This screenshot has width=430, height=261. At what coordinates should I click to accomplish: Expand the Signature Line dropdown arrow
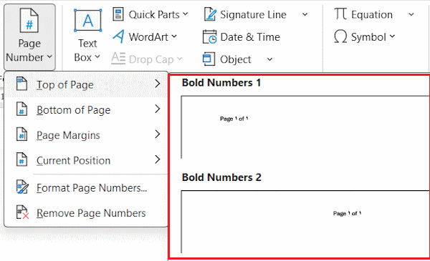tap(305, 14)
